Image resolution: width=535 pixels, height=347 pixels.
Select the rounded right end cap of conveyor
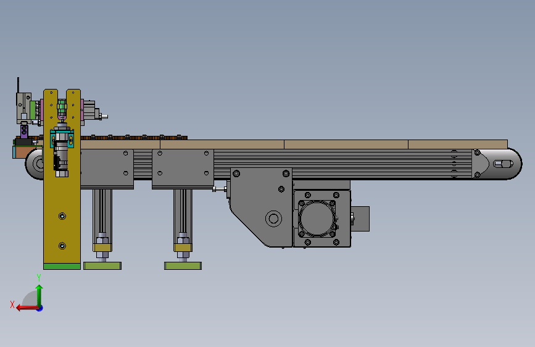(x=497, y=164)
